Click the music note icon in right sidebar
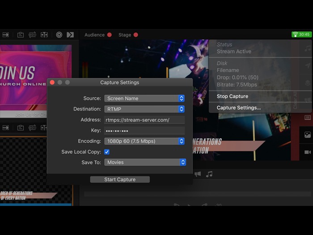This screenshot has height=235, width=313. pos(308,48)
